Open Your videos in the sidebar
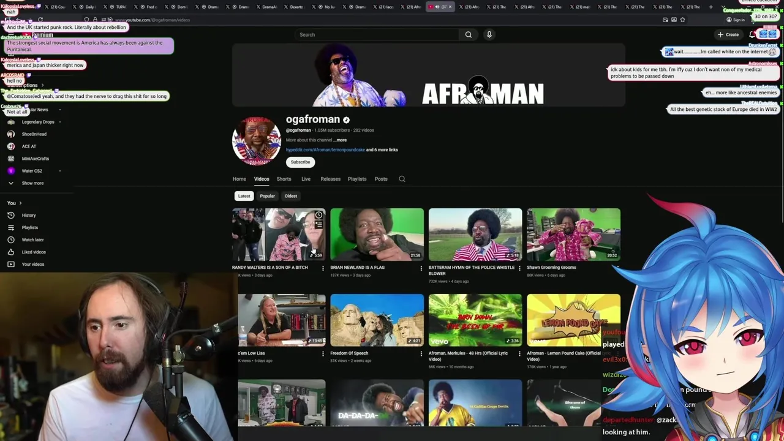 coord(32,264)
